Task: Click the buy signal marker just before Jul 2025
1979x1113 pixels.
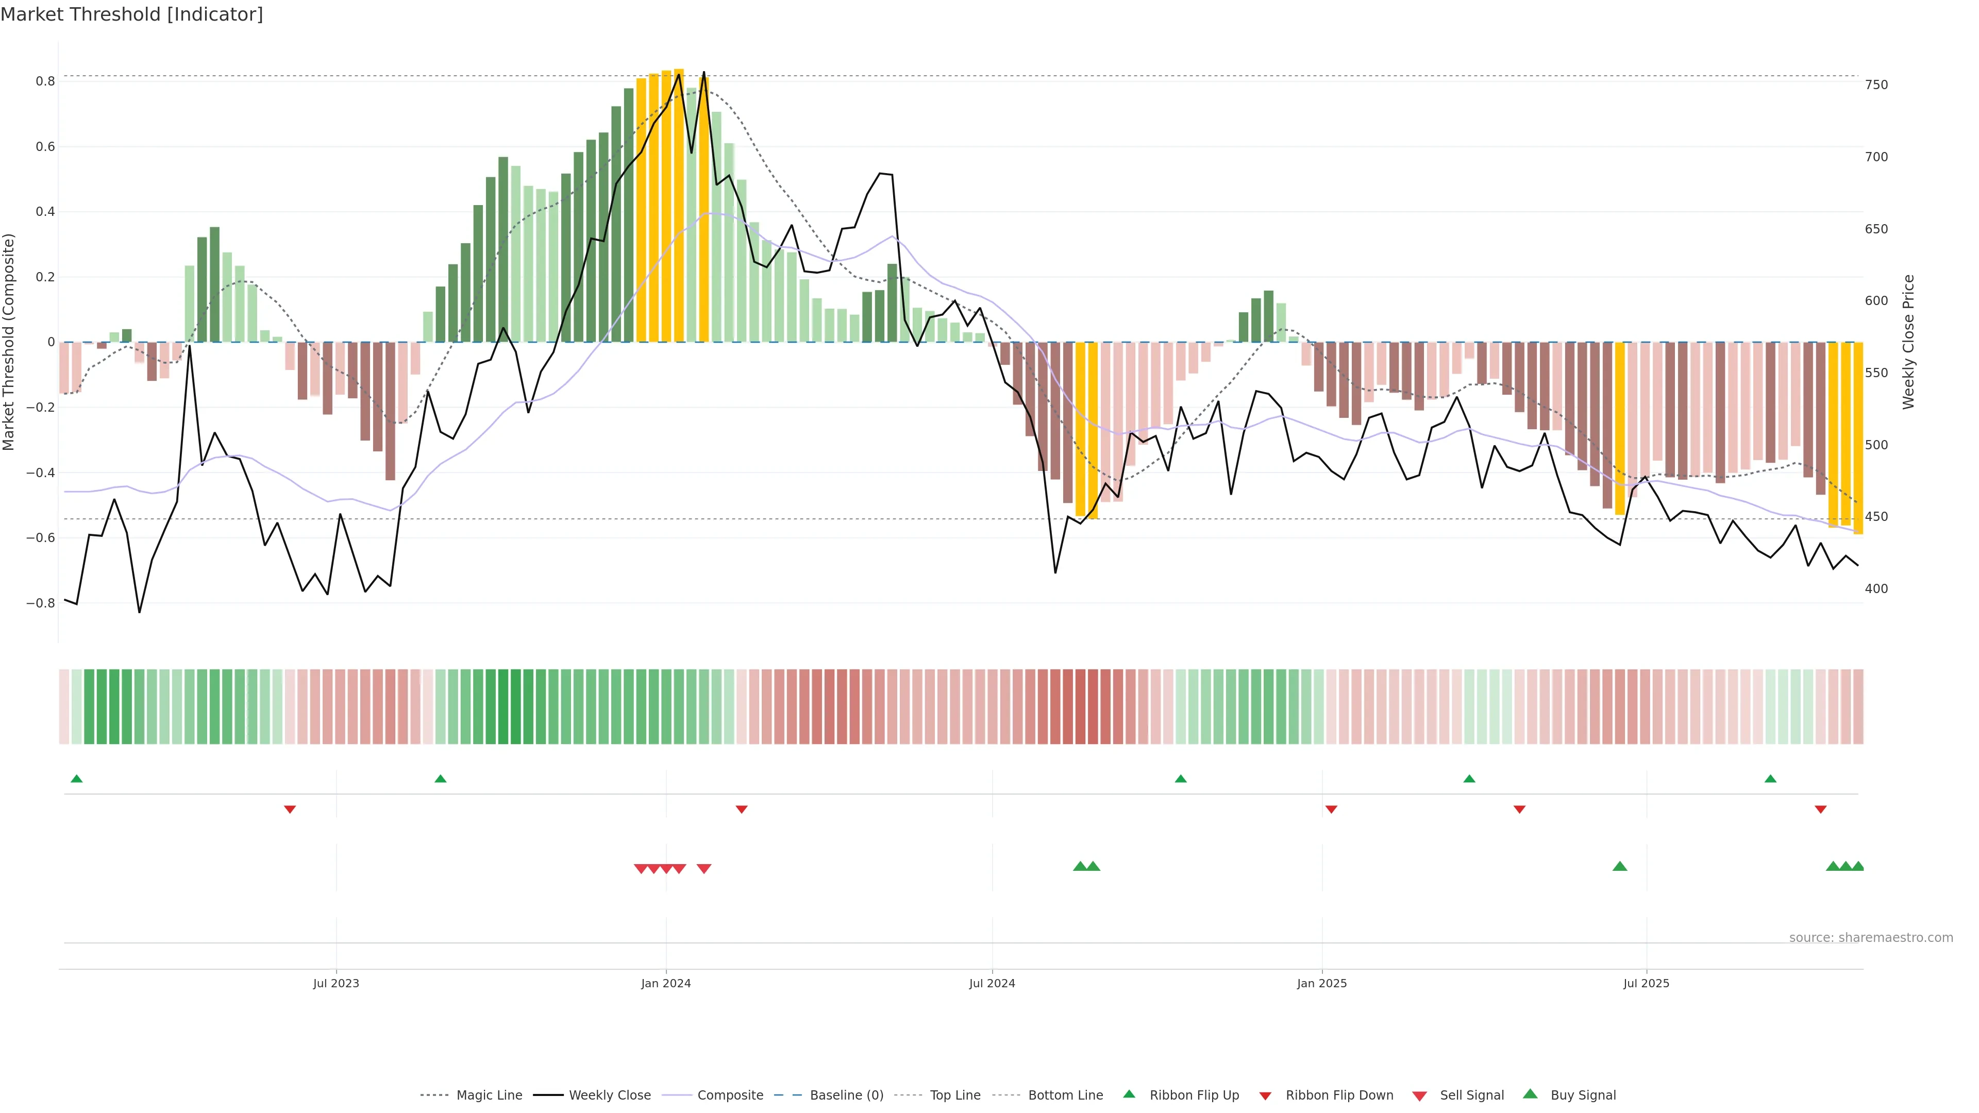Action: click(x=1619, y=866)
